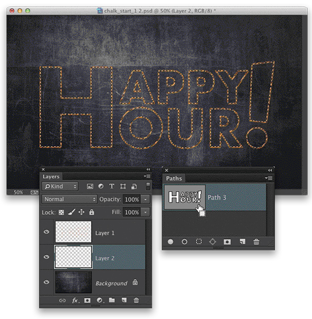Select the Layers tab
Image resolution: width=312 pixels, height=319 pixels.
51,176
